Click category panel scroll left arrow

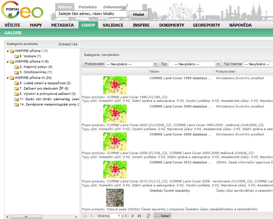coord(7,217)
